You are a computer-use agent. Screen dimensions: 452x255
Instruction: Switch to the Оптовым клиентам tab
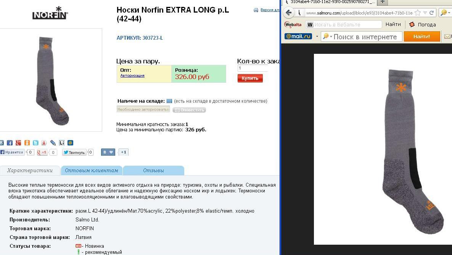[92, 171]
